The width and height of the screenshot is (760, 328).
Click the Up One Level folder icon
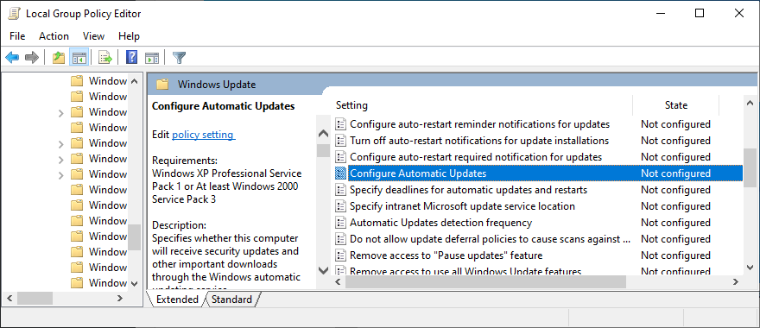59,58
